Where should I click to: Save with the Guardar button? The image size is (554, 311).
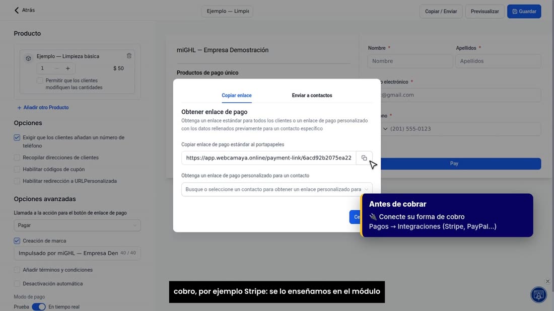[x=524, y=11]
